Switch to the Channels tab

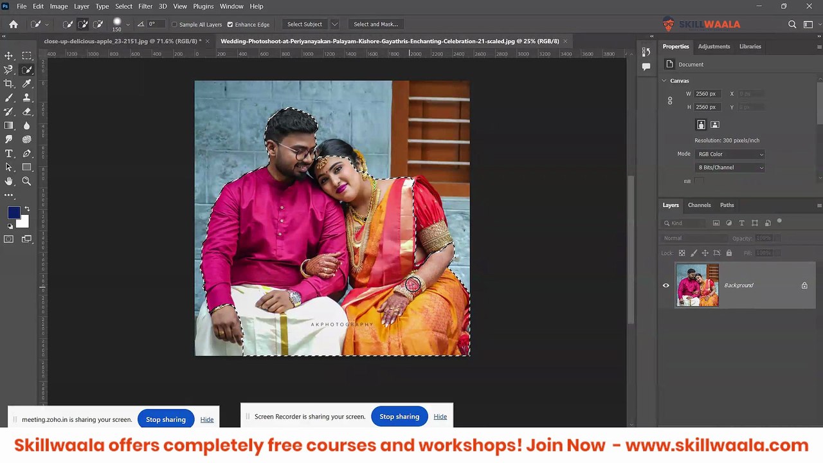point(699,205)
